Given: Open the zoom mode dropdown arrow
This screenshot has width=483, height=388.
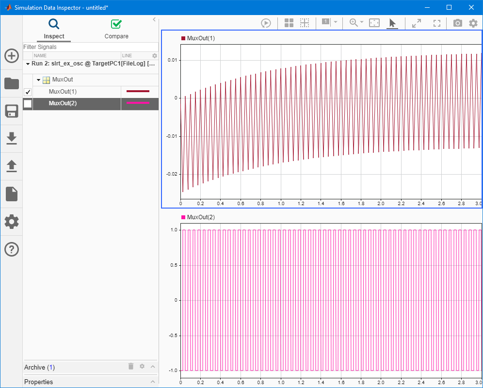Looking at the screenshot, I should point(361,22).
